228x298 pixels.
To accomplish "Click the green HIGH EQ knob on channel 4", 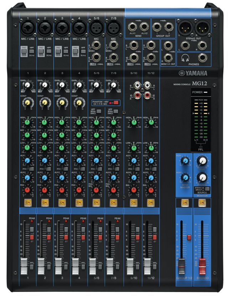I will 79,122.
